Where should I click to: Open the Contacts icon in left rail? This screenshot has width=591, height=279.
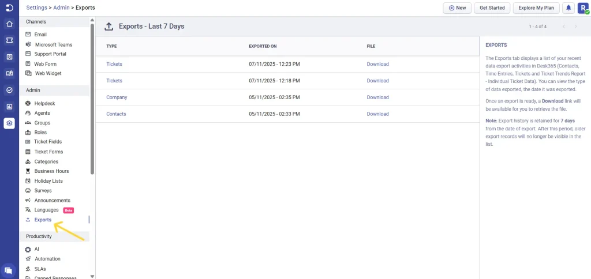tap(9, 57)
